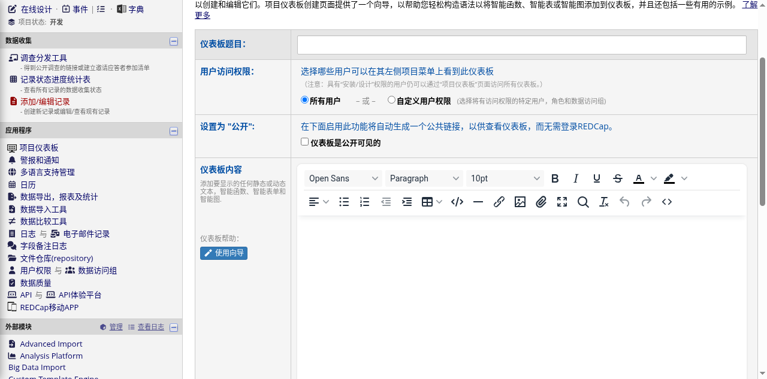The width and height of the screenshot is (767, 379).
Task: Apply strikethrough formatting
Action: [x=618, y=178]
